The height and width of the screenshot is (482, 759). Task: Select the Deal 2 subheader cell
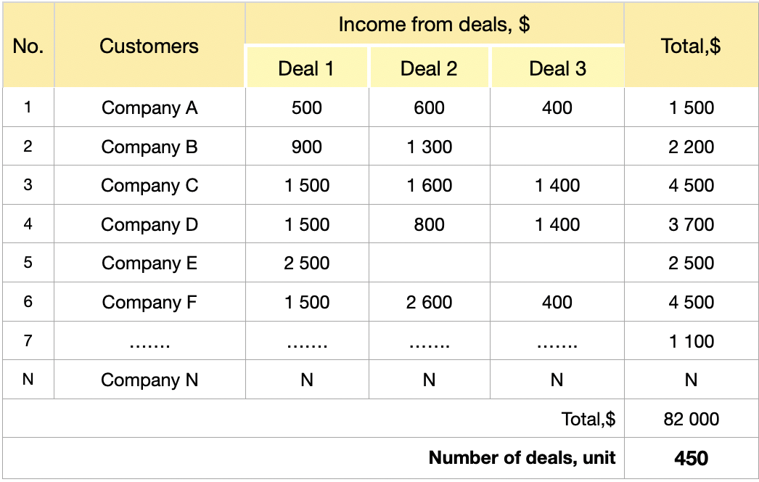click(x=429, y=69)
